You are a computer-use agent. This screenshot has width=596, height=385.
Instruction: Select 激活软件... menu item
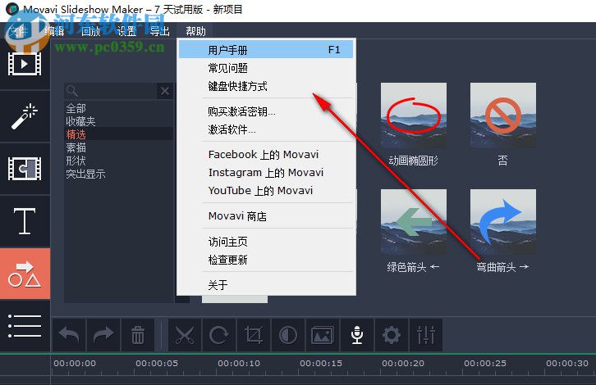coord(266,129)
